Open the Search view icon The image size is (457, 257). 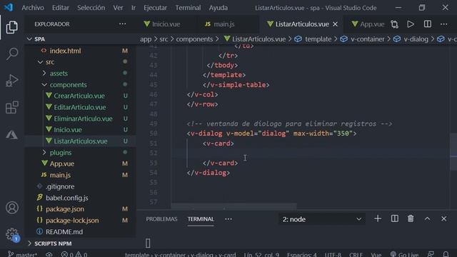click(11, 54)
